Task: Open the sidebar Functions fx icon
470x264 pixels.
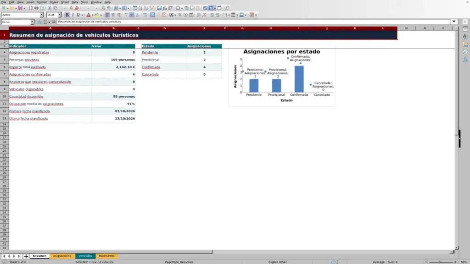Action: [465, 60]
